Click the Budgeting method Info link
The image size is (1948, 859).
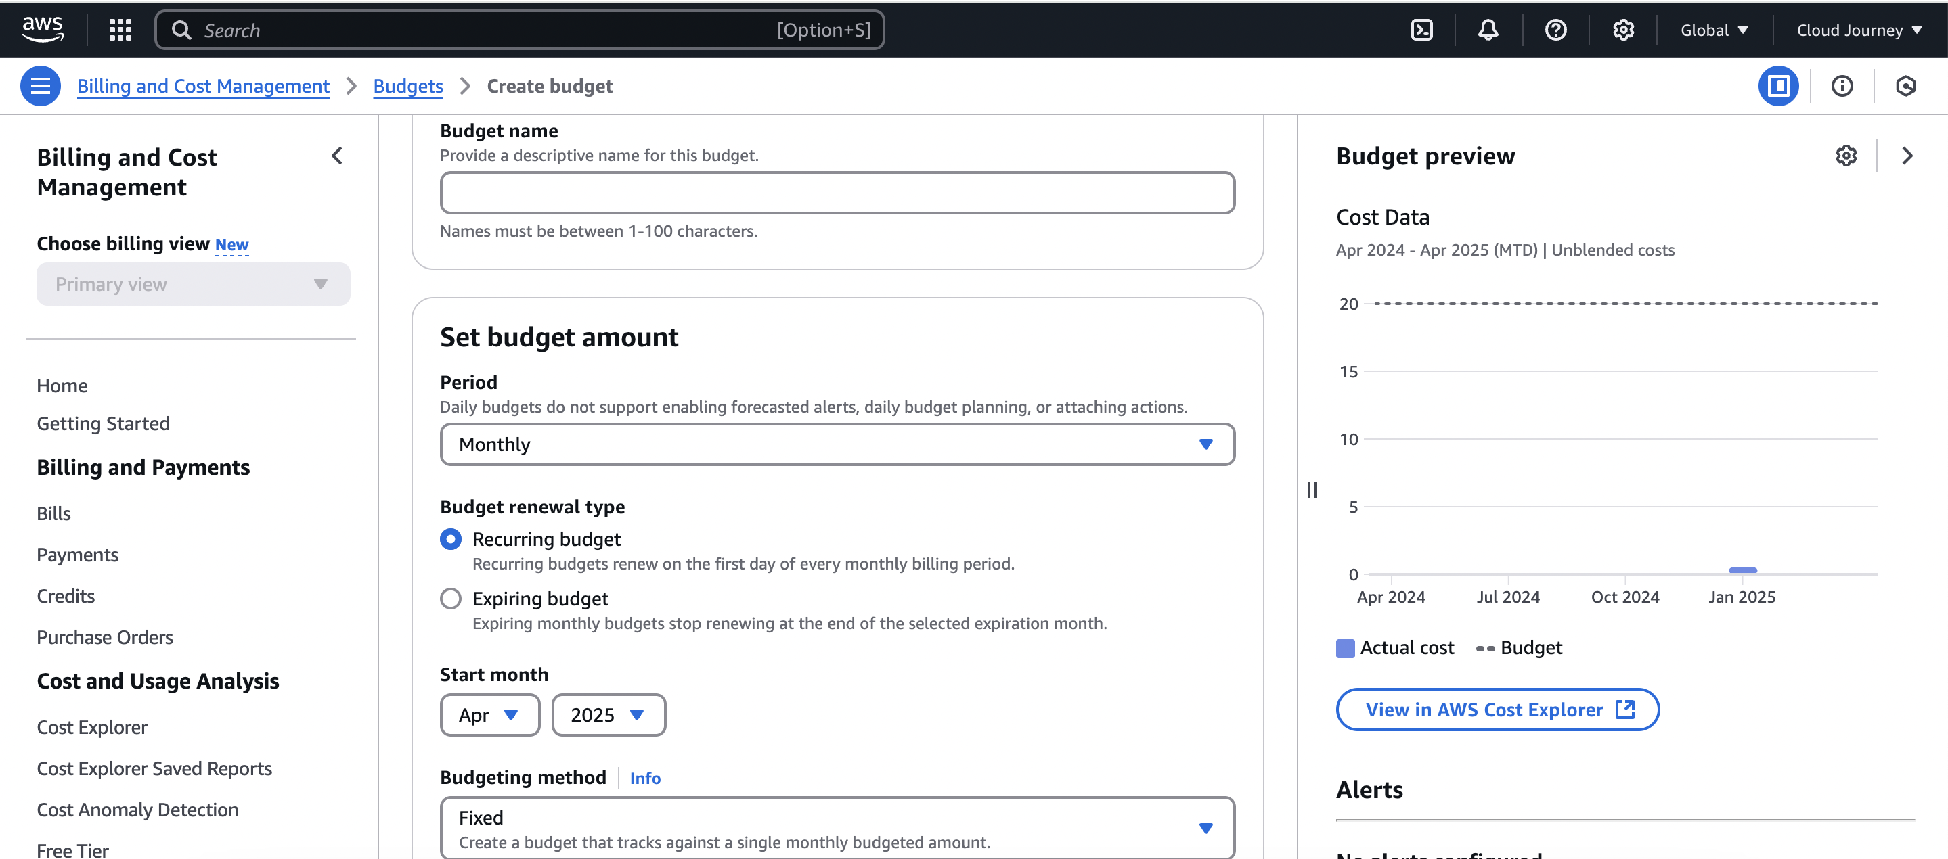(645, 777)
